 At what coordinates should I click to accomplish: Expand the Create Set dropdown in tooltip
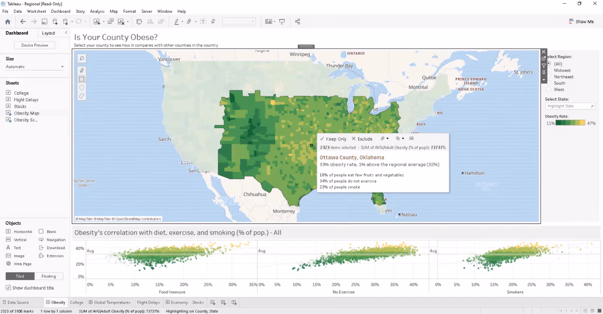pos(403,139)
